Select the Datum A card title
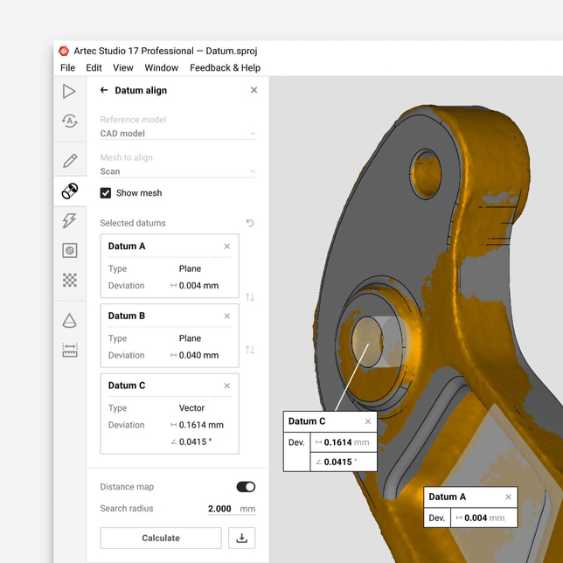This screenshot has height=563, width=563. tap(127, 246)
